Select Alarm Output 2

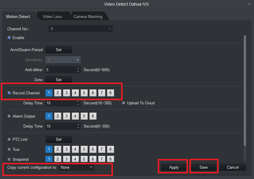click(x=58, y=116)
